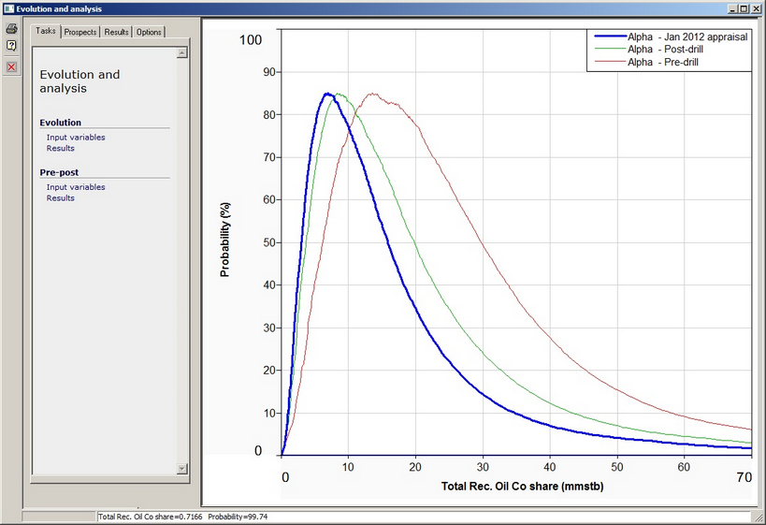The image size is (766, 525).
Task: Open Results under the Pre-post section
Action: pyautogui.click(x=61, y=197)
